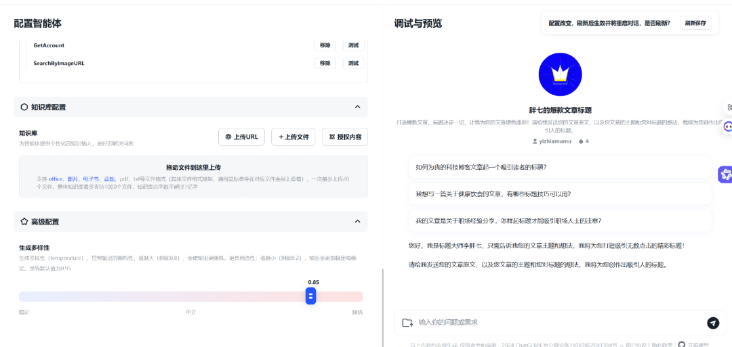Remove the SearchByImageURL tool

pos(325,63)
